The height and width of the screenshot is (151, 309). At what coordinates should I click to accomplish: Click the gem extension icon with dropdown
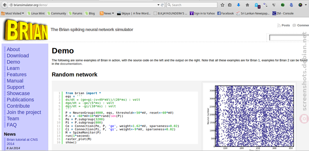[265, 5]
